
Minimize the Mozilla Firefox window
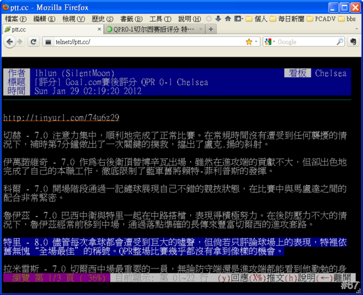pyautogui.click(x=333, y=8)
